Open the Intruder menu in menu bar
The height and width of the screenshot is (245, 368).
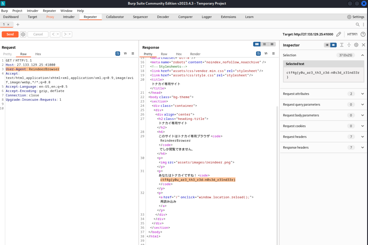pyautogui.click(x=33, y=11)
